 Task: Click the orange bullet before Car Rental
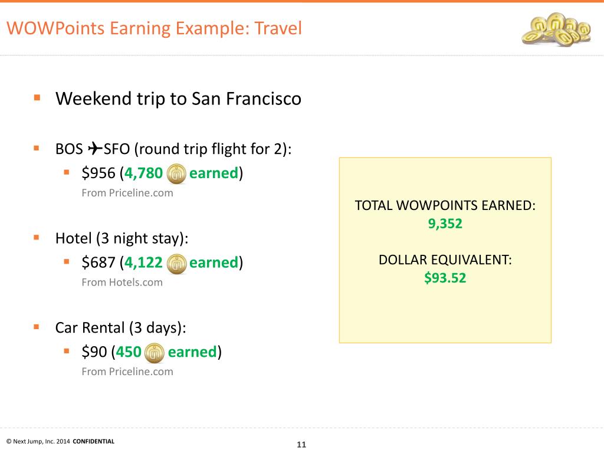point(37,327)
